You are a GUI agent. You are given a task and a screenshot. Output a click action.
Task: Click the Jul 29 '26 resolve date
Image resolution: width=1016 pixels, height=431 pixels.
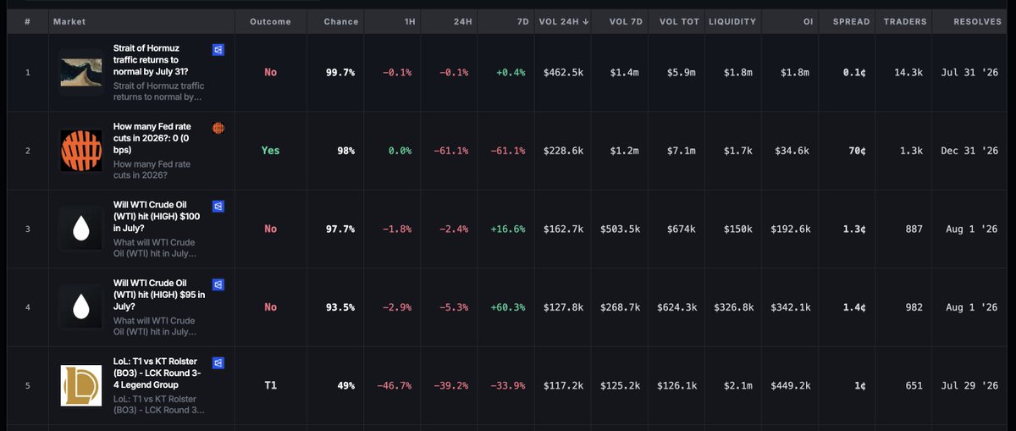(969, 385)
